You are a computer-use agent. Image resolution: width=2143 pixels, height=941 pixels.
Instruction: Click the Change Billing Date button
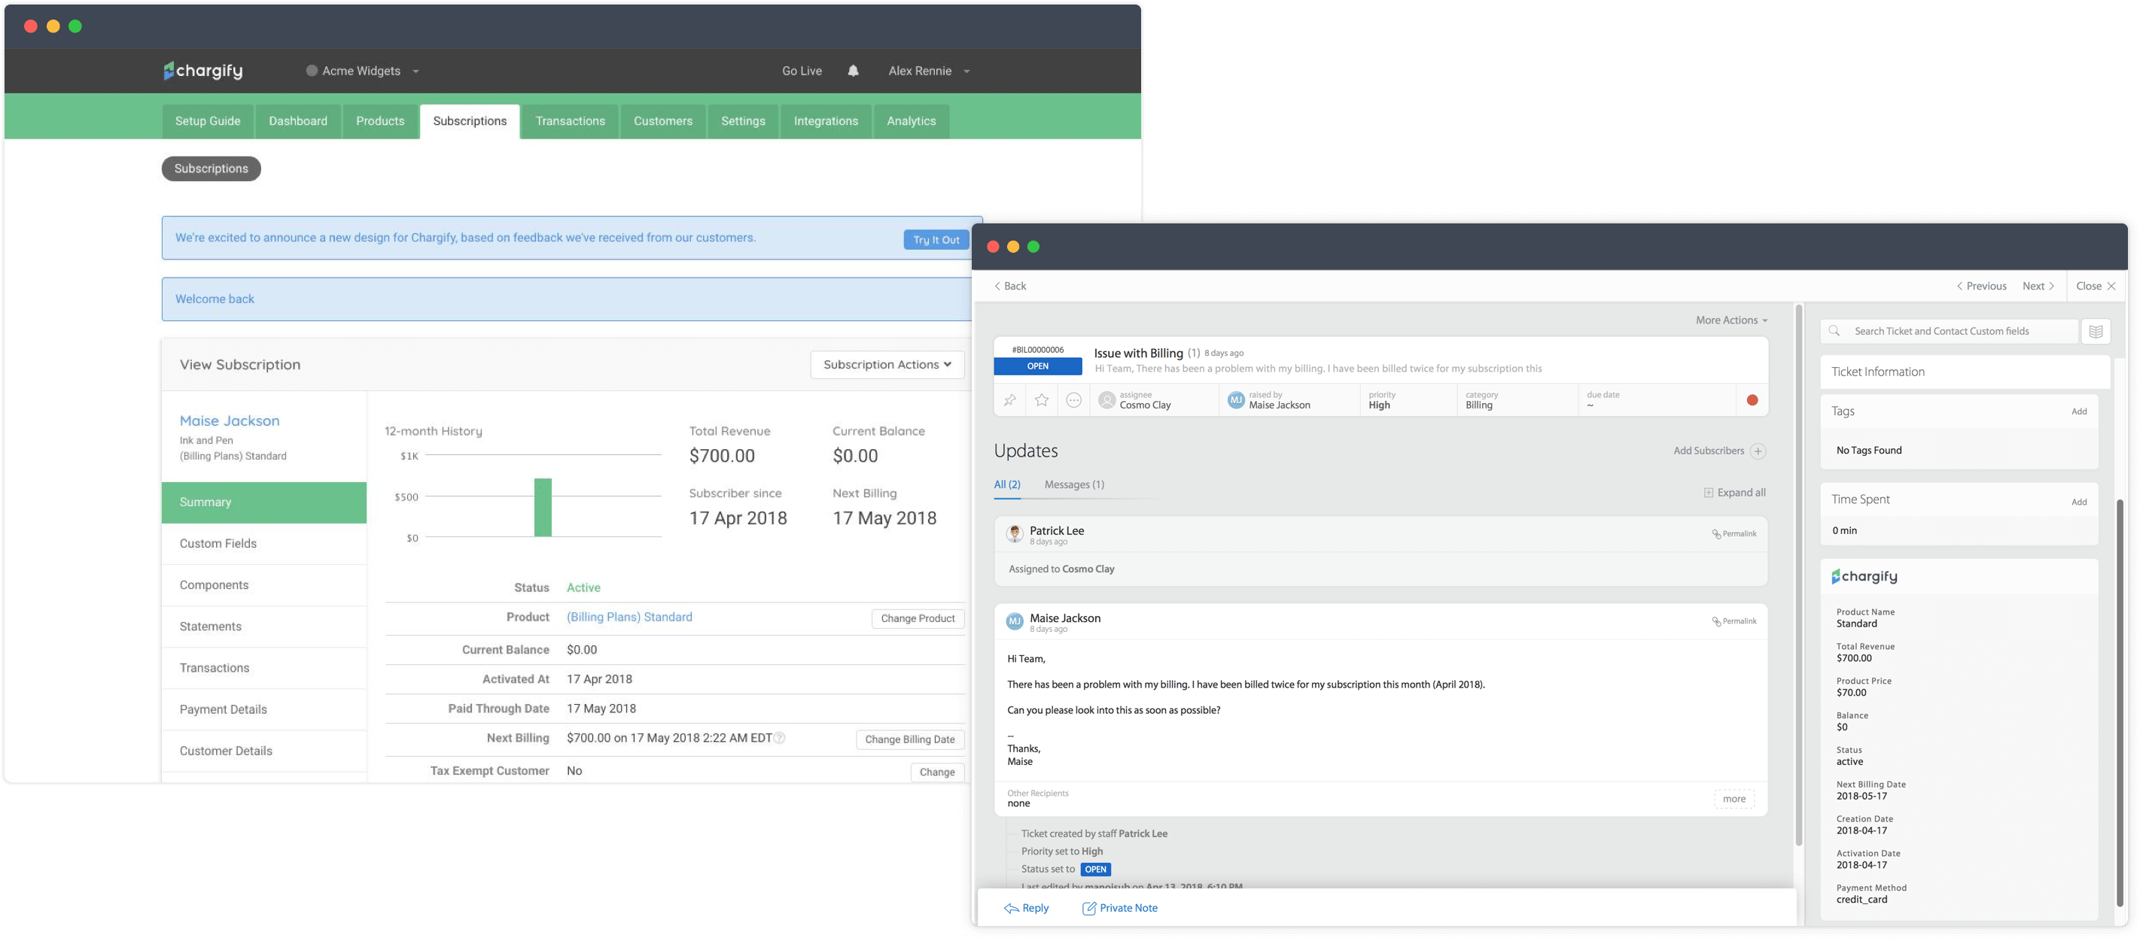(909, 739)
